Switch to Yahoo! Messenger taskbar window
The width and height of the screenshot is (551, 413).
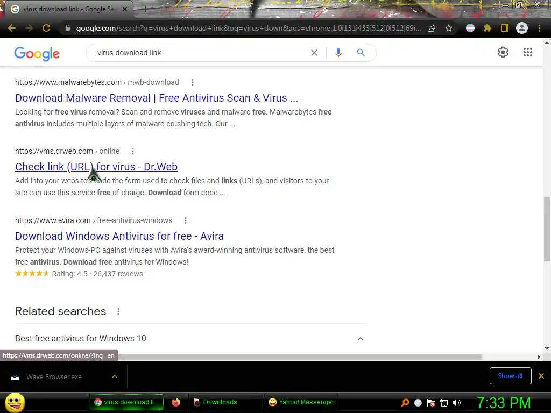[x=301, y=402]
